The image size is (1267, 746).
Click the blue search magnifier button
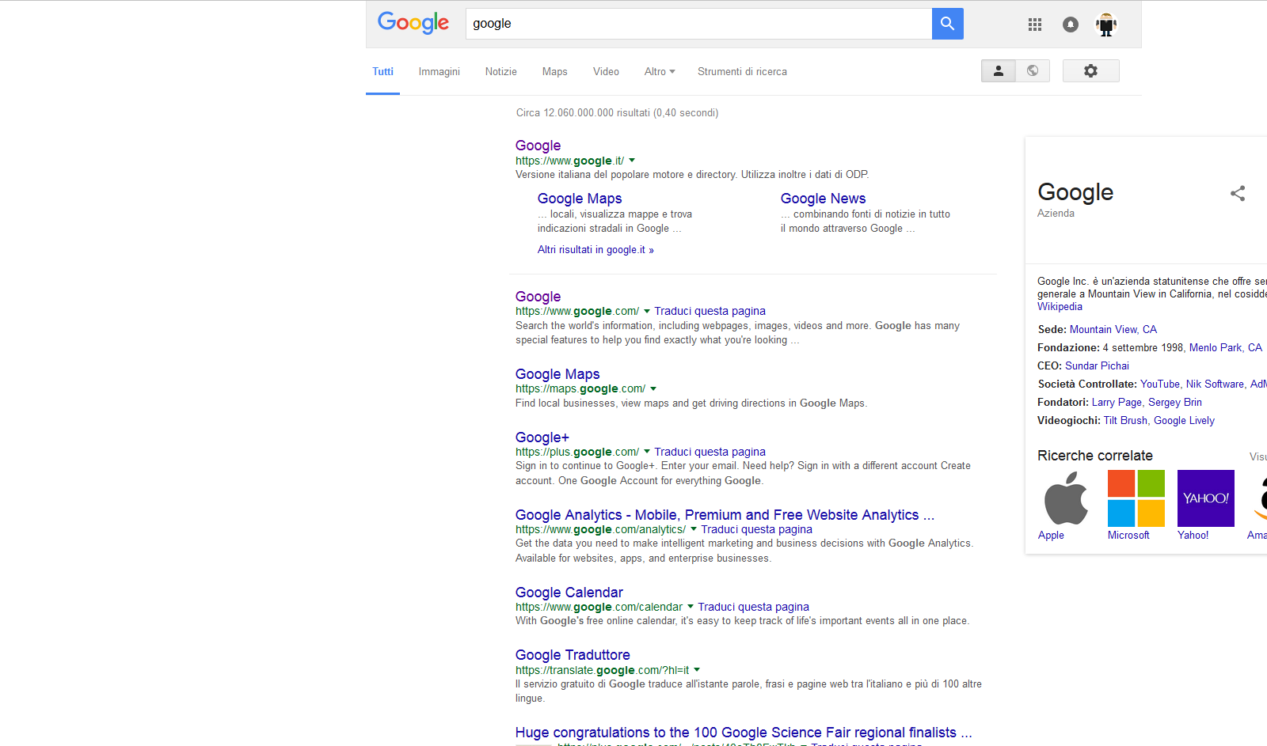(x=947, y=24)
